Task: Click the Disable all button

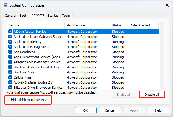Action: [x=152, y=94]
